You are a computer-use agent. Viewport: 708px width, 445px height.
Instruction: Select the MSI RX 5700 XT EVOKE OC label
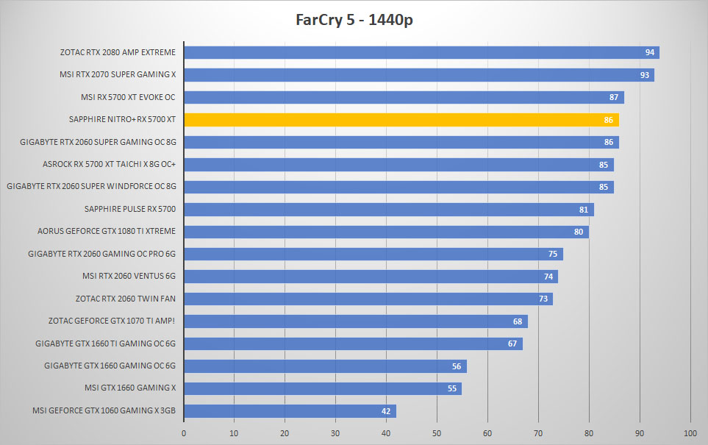128,97
